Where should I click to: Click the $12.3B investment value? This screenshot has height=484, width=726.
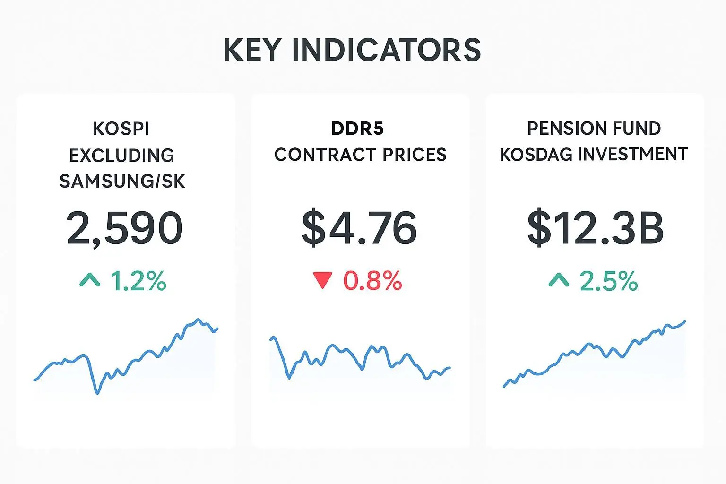tap(595, 228)
